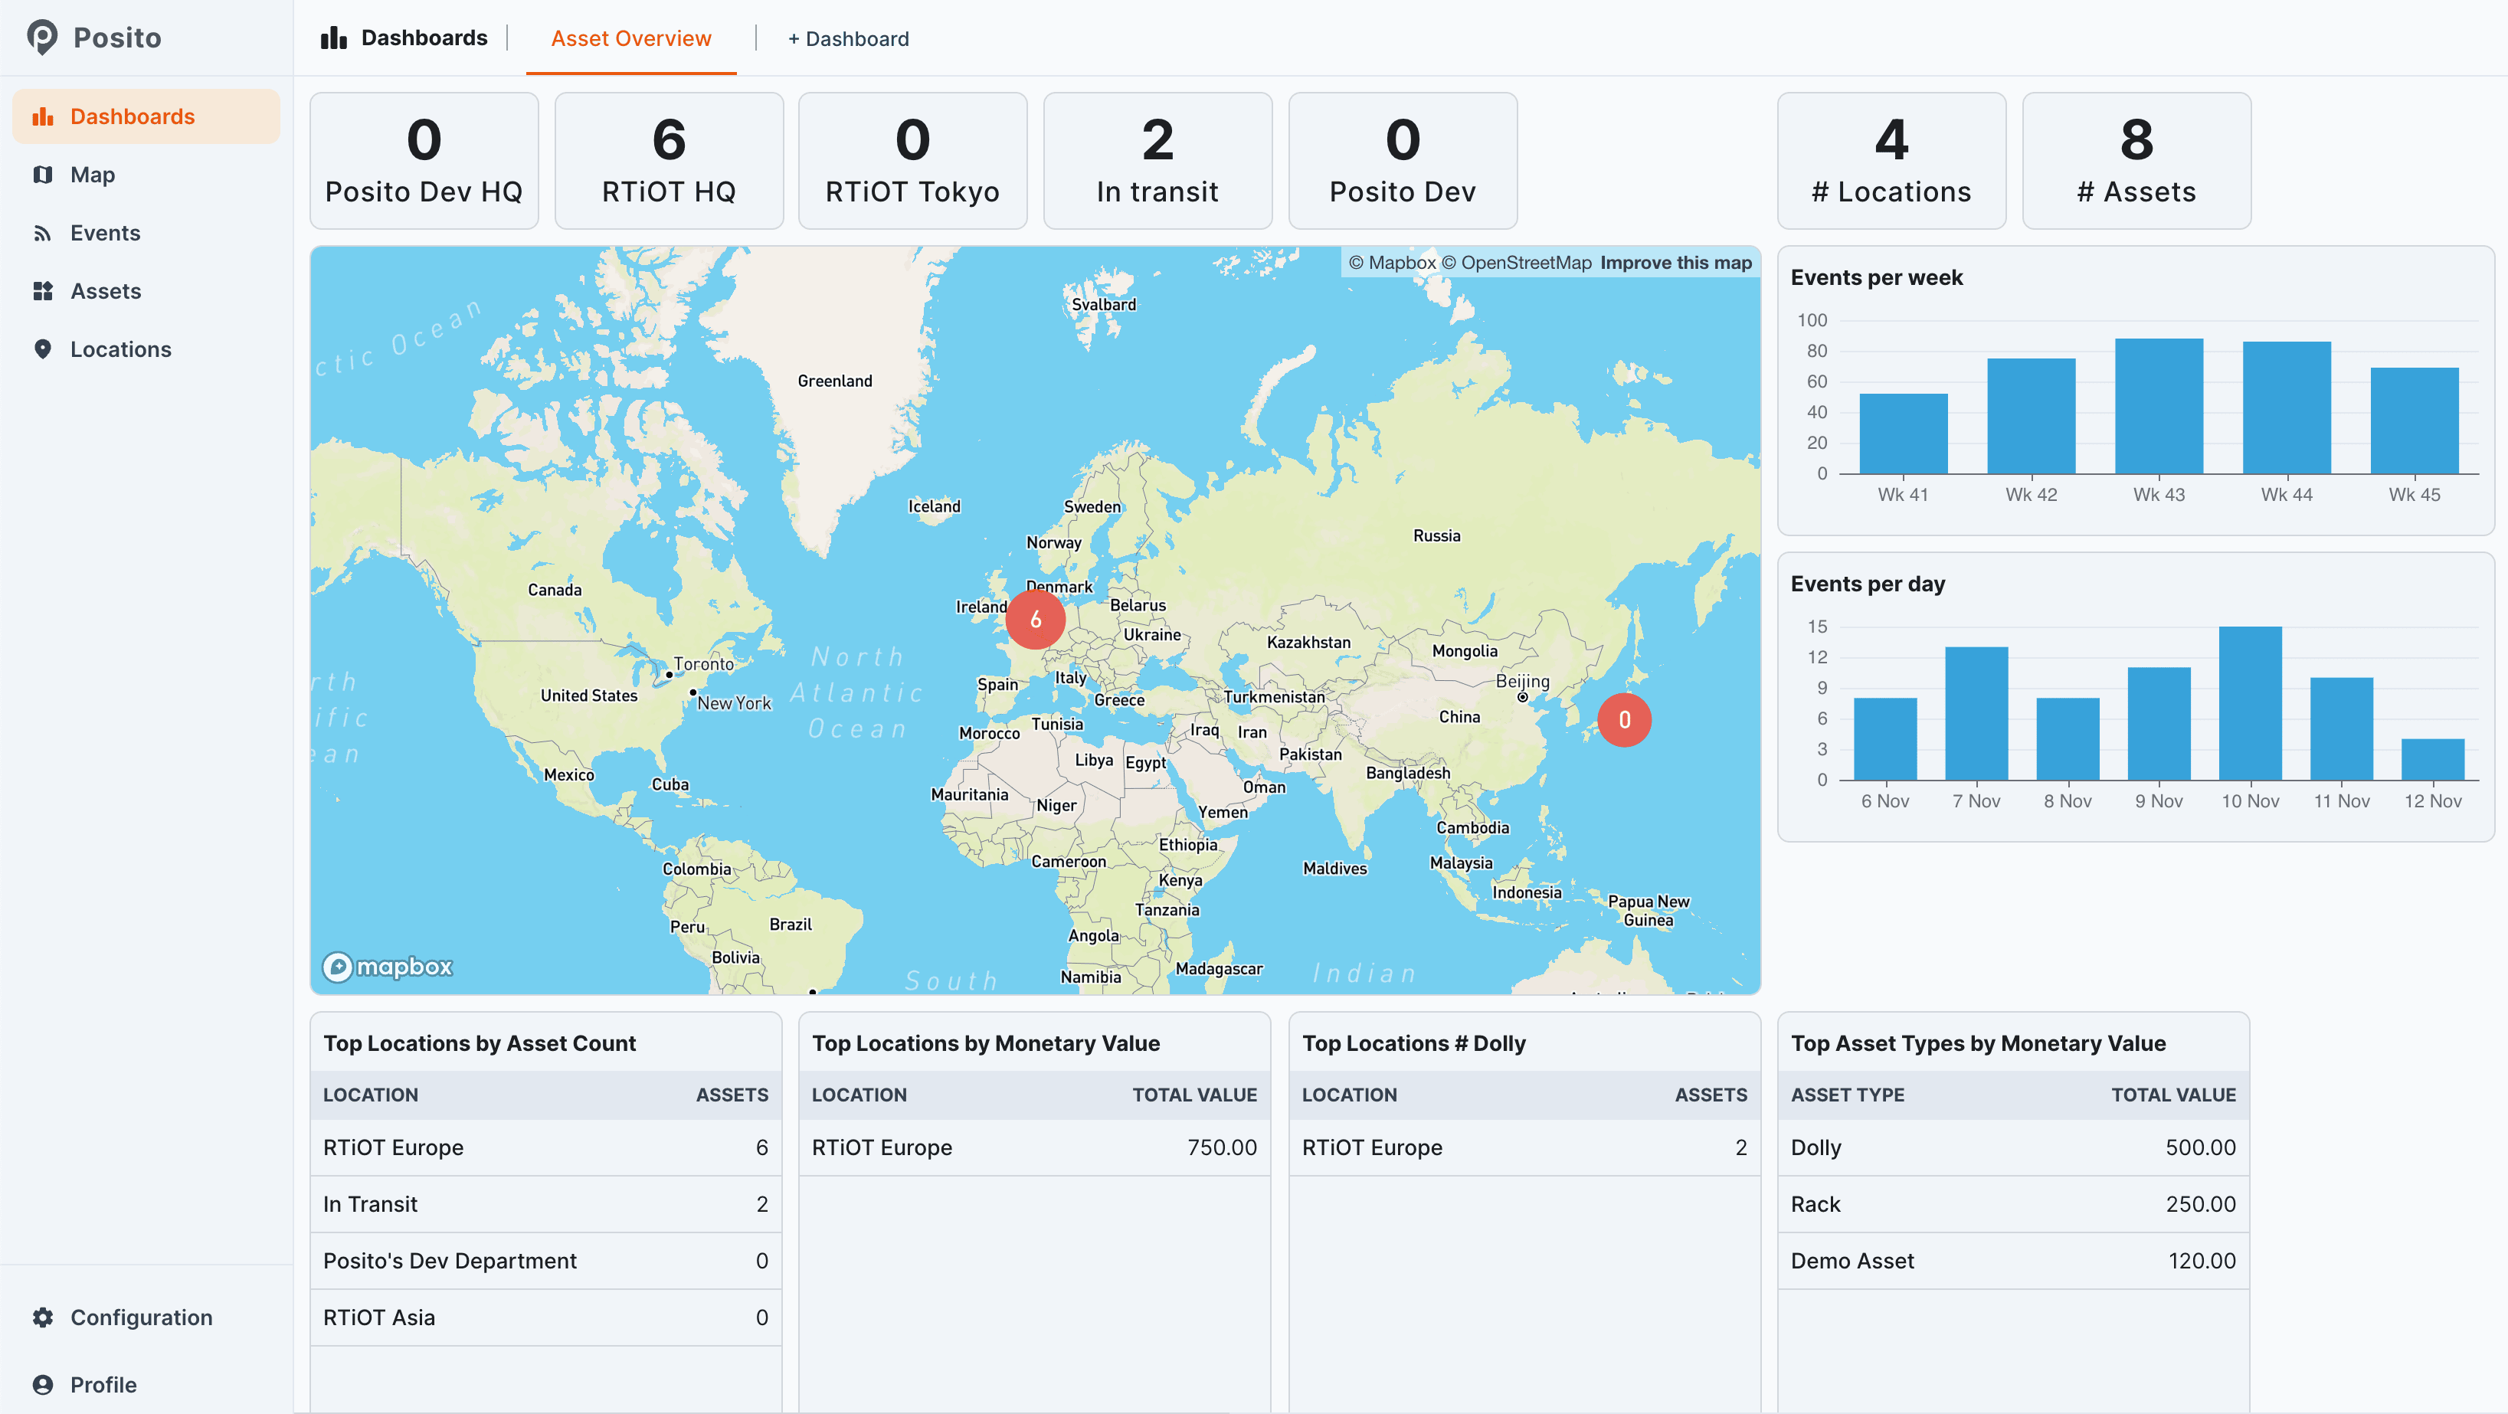Select the red cluster marker showing 6 assets

pyautogui.click(x=1035, y=618)
